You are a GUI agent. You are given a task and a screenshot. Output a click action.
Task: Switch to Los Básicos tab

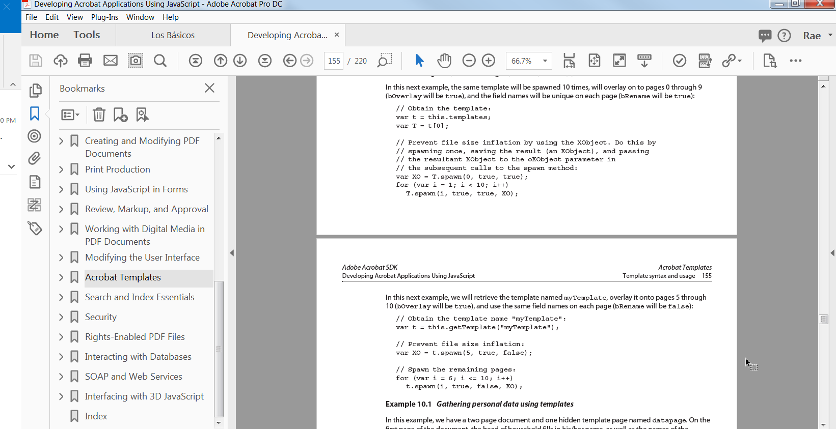tap(173, 35)
